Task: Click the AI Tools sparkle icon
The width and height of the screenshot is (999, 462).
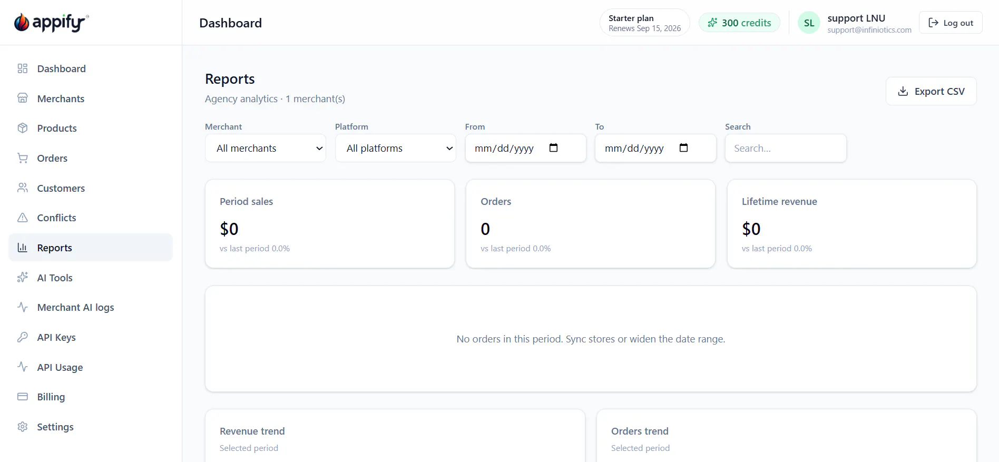Action: click(x=23, y=278)
